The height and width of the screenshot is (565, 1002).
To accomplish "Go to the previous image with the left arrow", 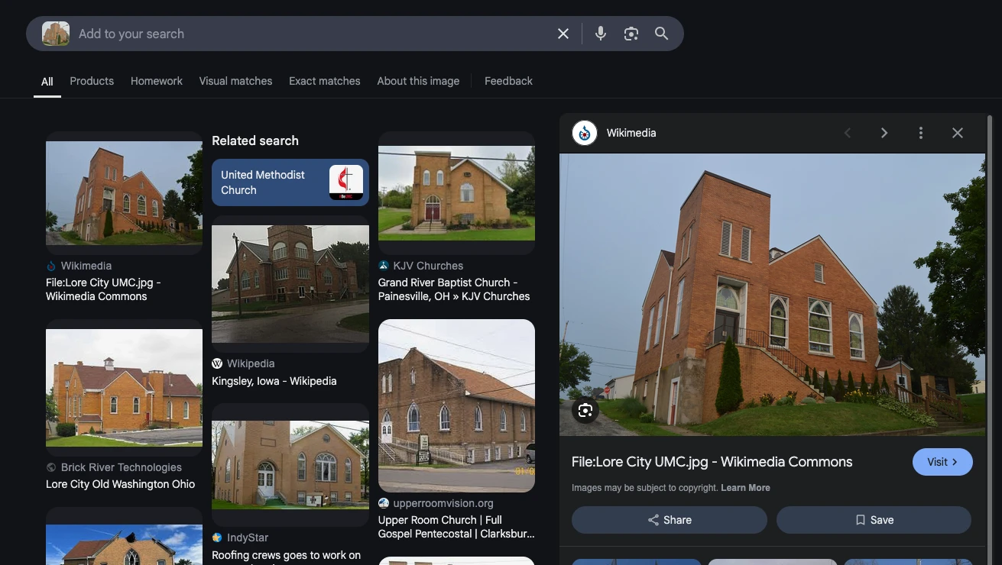I will [847, 133].
